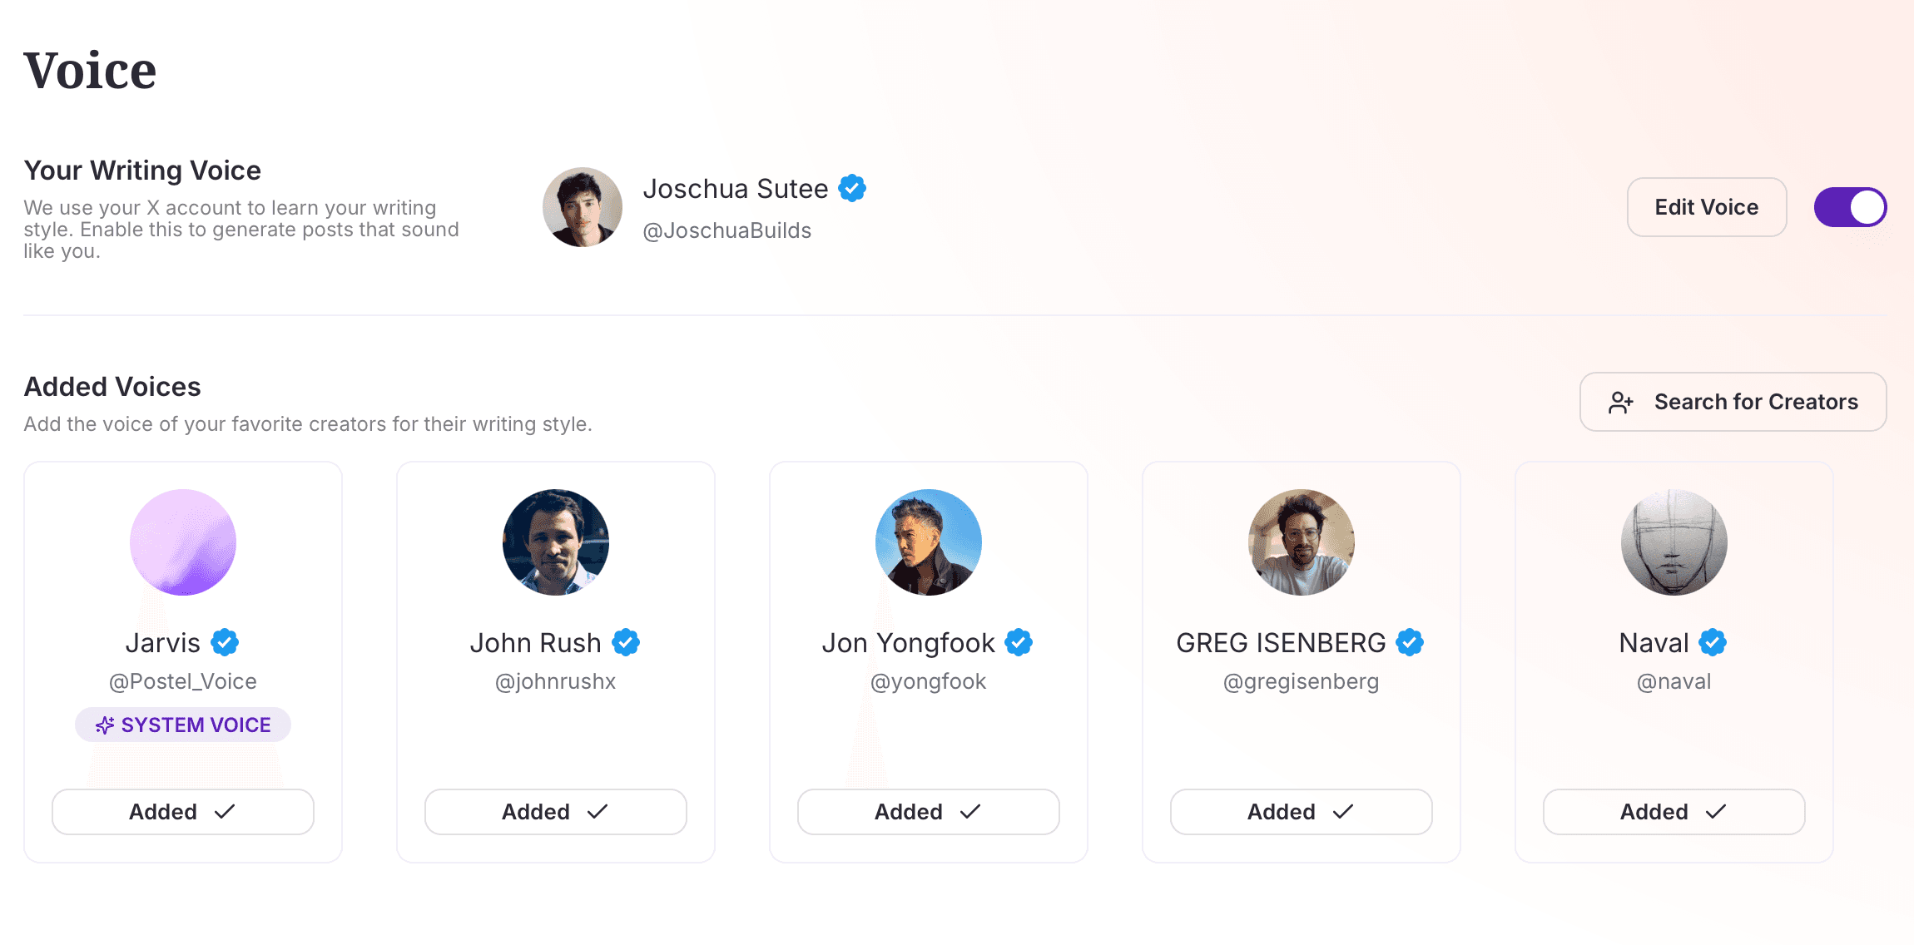Click Added button under GREG ISENBERG
Image resolution: width=1914 pixels, height=945 pixels.
tap(1302, 812)
